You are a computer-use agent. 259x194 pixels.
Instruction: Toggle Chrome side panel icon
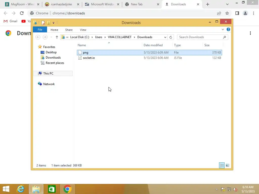(x=237, y=13)
